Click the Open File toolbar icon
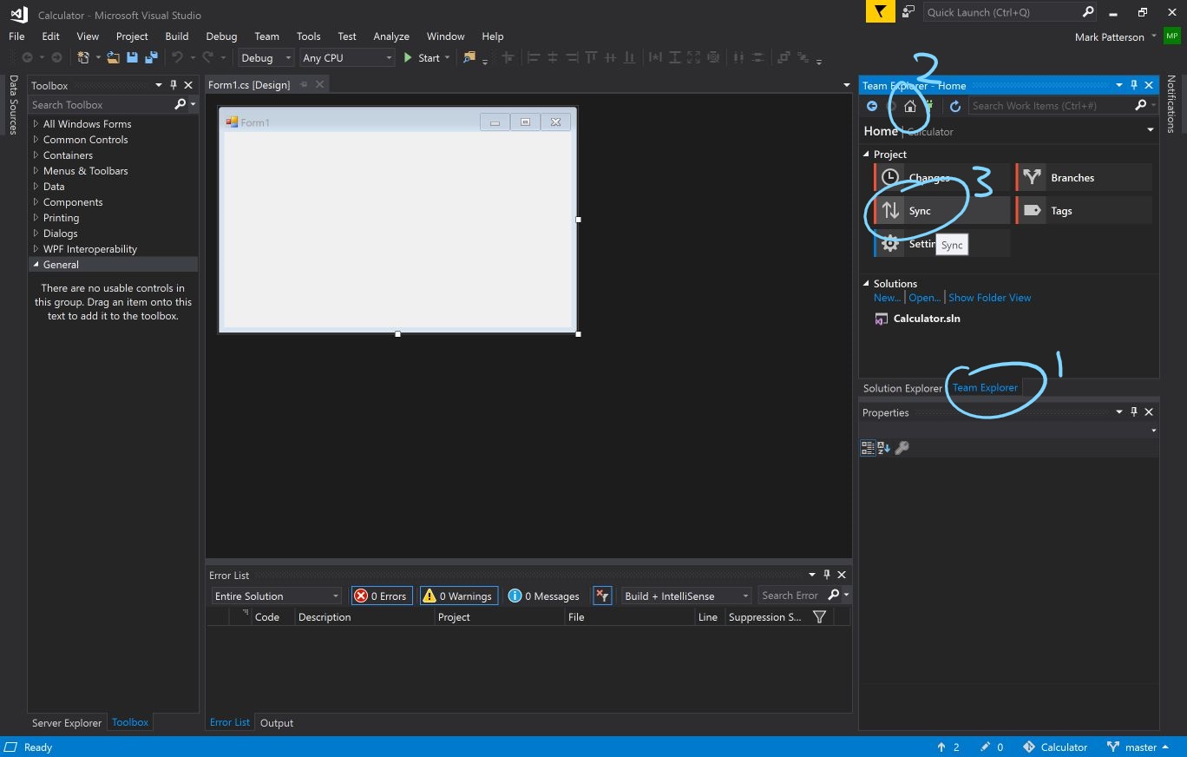The width and height of the screenshot is (1187, 757). click(113, 57)
